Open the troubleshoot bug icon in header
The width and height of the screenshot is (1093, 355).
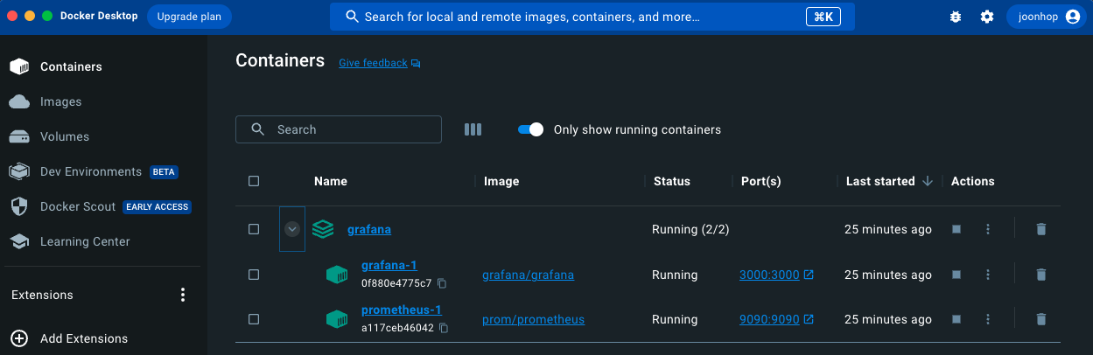click(x=956, y=17)
